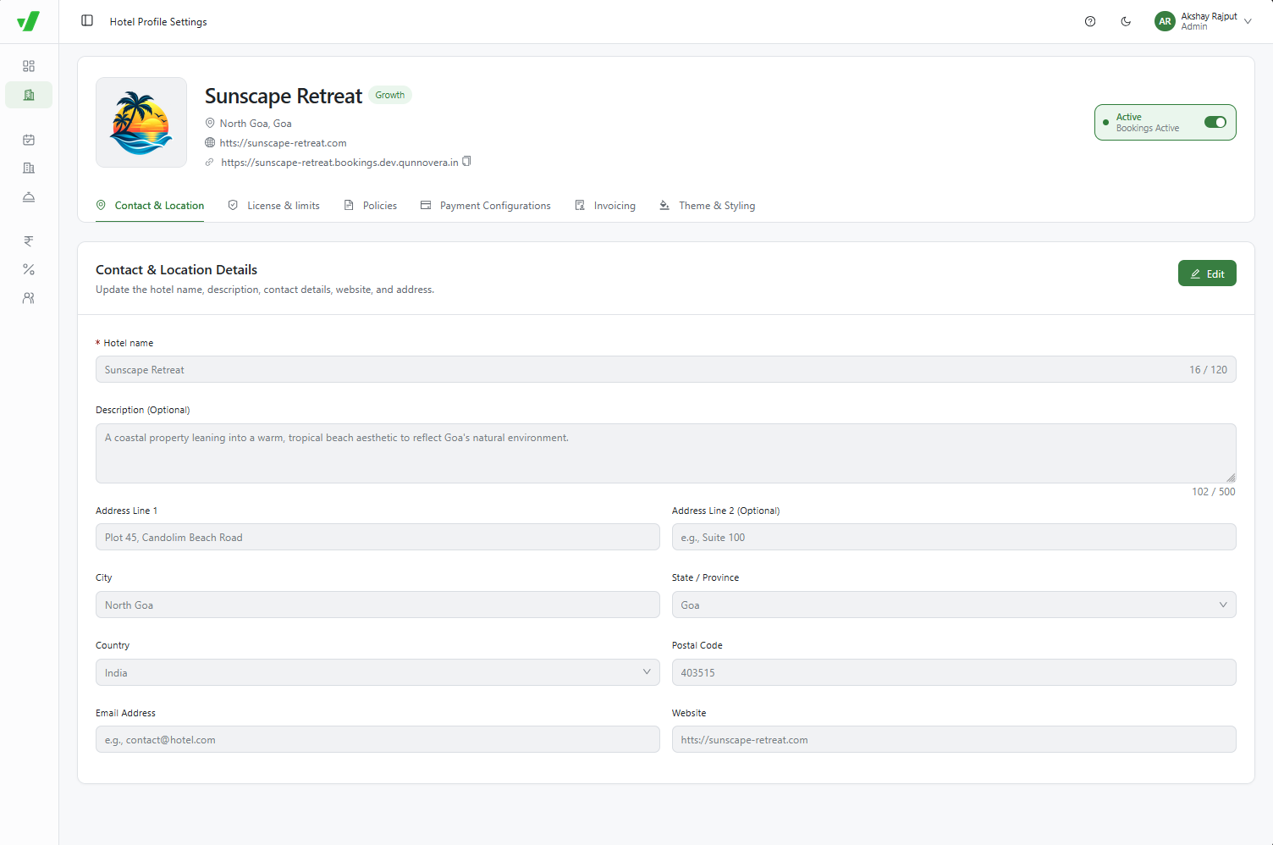Open the Country dropdown
This screenshot has height=845, width=1273.
[377, 672]
